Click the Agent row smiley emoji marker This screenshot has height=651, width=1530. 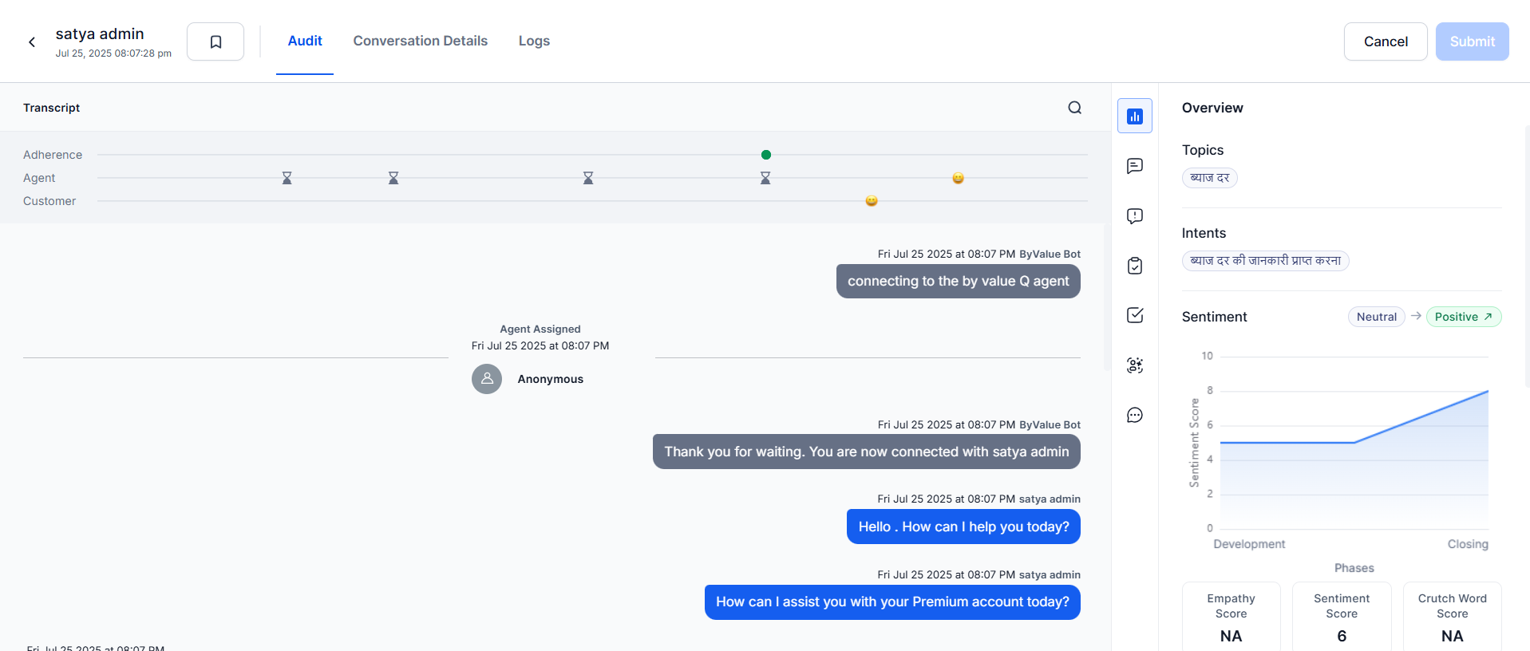(x=958, y=178)
